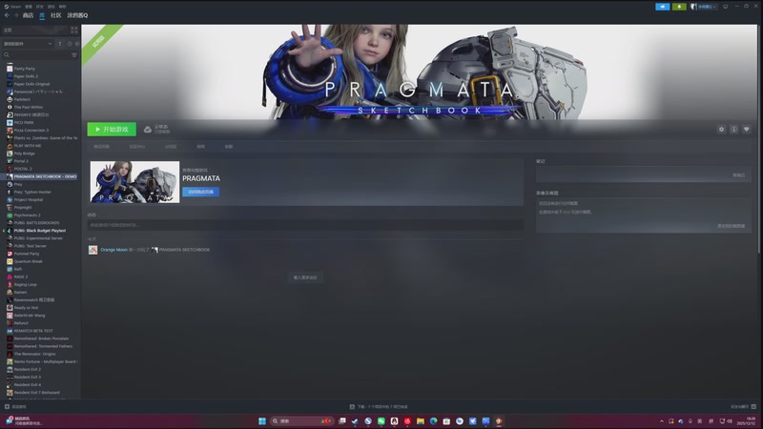Open the Windows Start button

tap(261, 421)
